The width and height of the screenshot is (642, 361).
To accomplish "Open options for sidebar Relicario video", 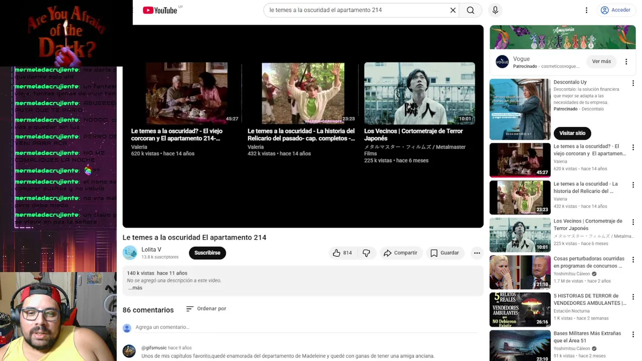I will pos(633,185).
